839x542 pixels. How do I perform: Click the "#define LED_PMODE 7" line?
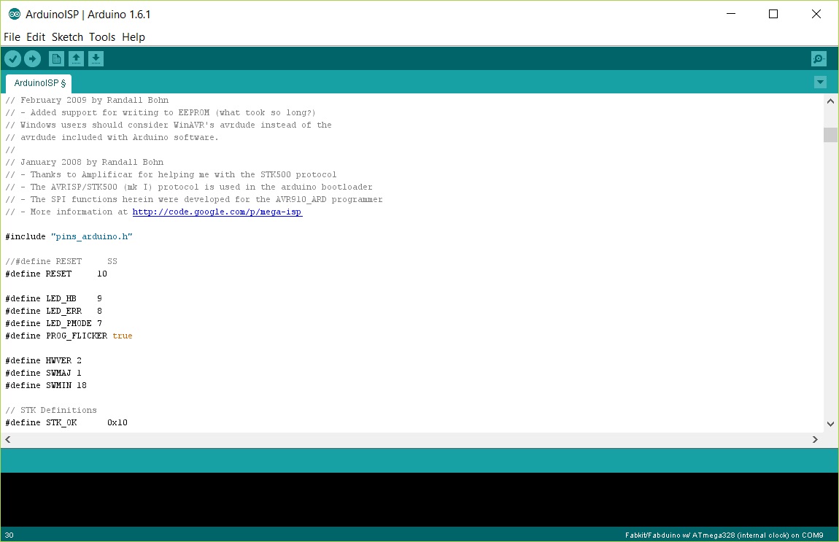[x=53, y=323]
